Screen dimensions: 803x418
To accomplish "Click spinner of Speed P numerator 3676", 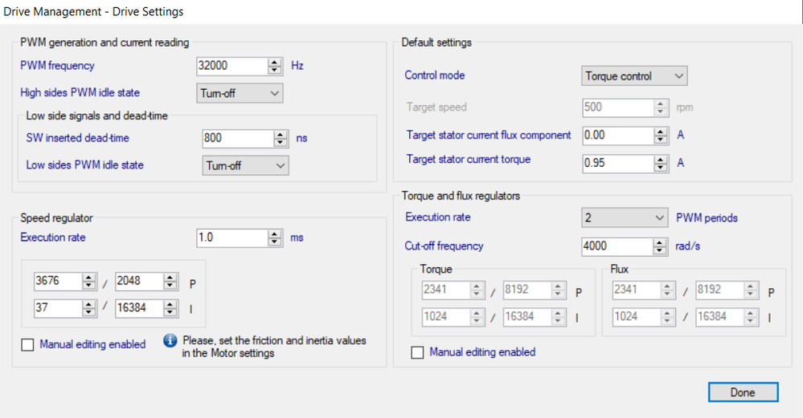I will 89,281.
